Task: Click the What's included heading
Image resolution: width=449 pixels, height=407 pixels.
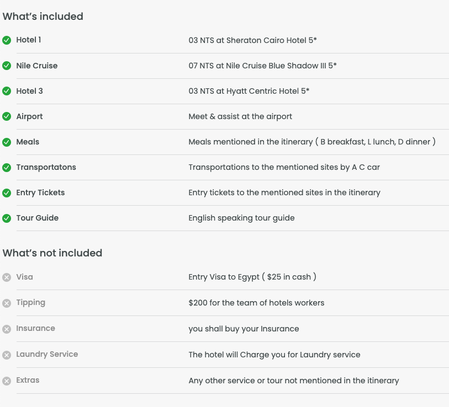Action: tap(43, 17)
